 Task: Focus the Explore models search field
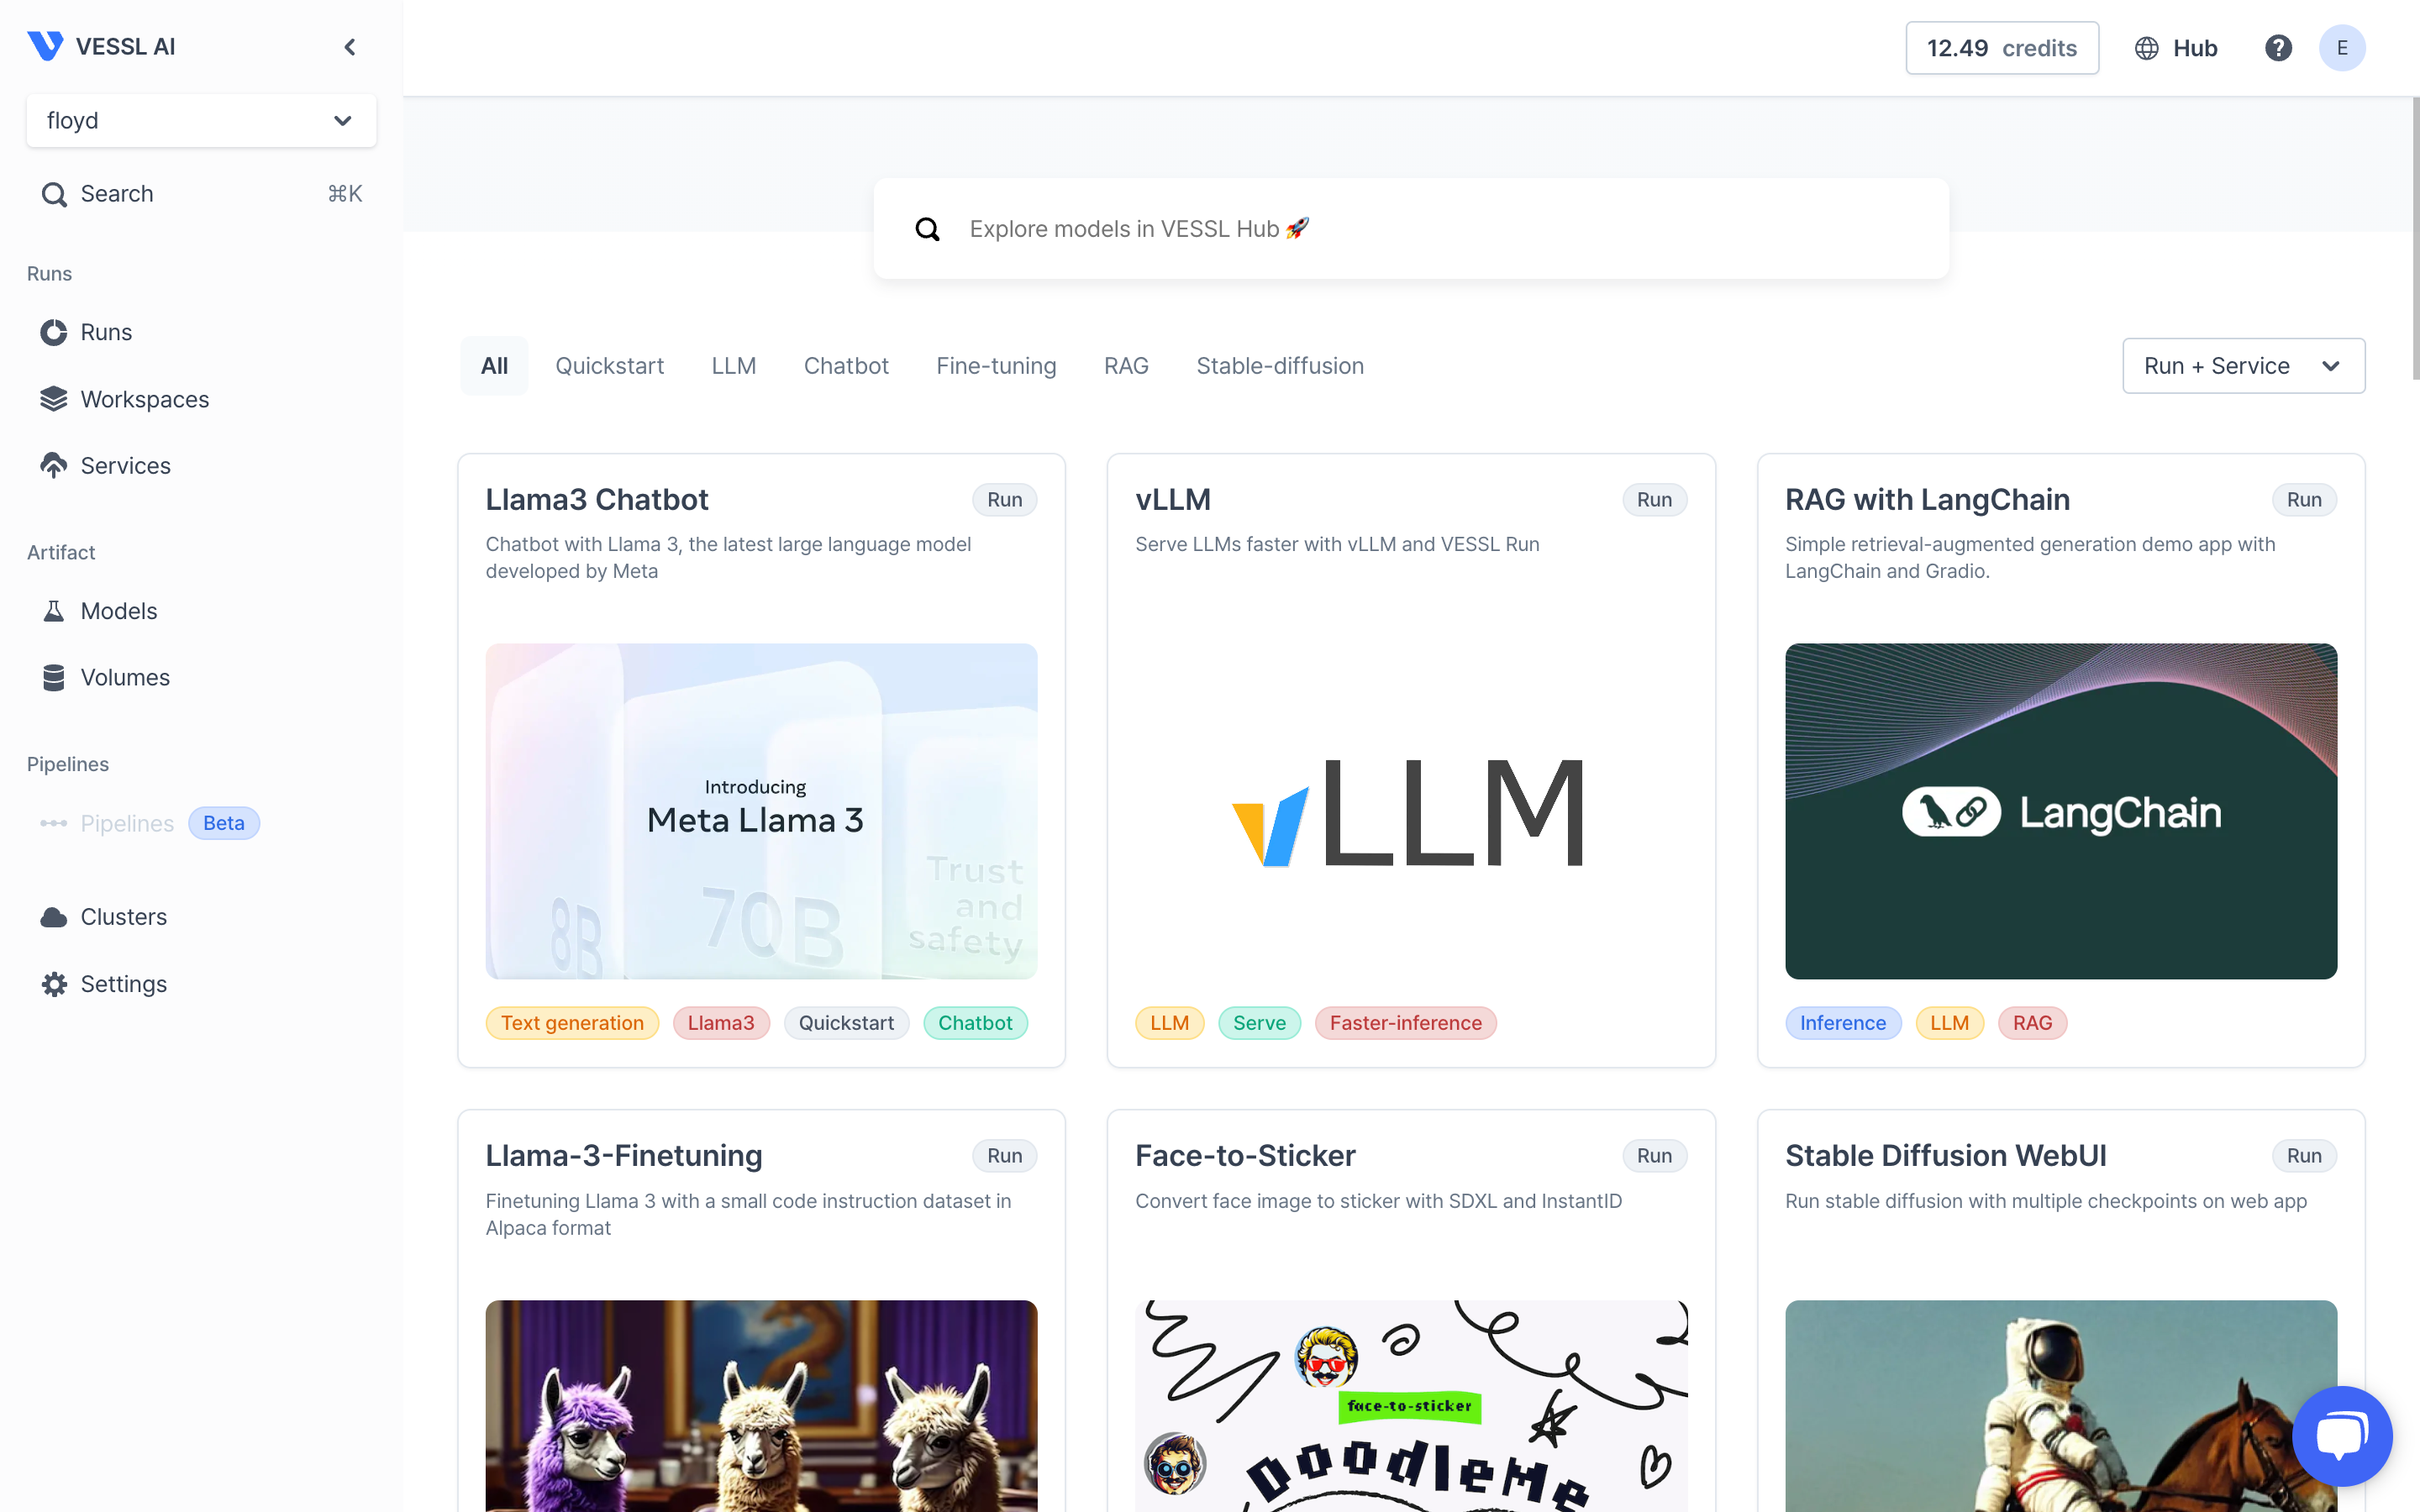pos(1411,229)
